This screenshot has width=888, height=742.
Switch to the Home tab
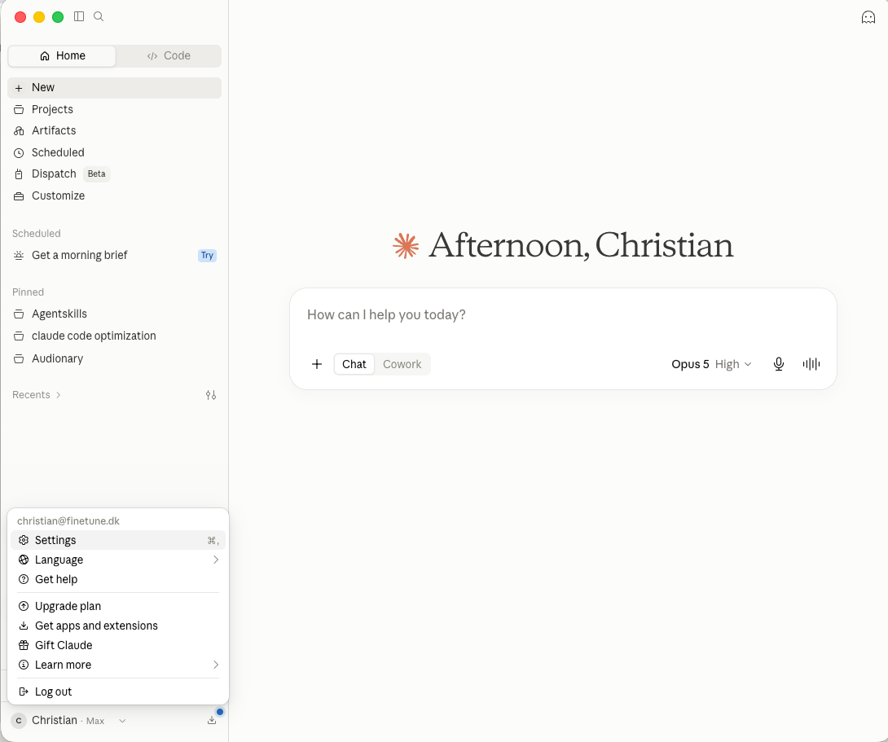62,56
